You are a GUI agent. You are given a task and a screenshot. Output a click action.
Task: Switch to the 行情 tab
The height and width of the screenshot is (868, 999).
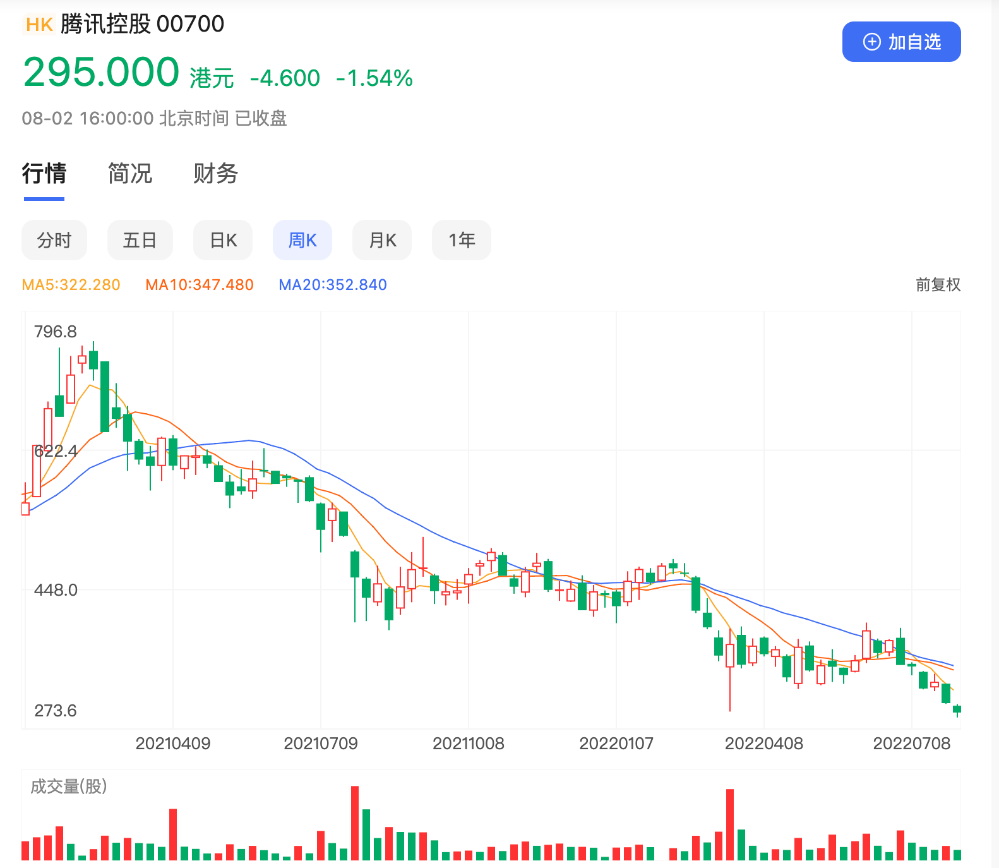pos(44,173)
